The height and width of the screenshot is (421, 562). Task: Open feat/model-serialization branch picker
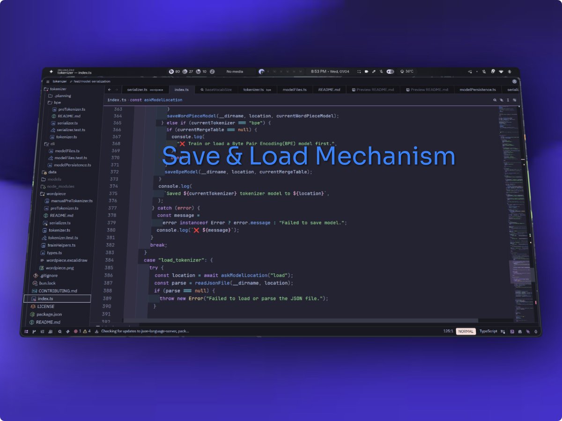(90, 81)
